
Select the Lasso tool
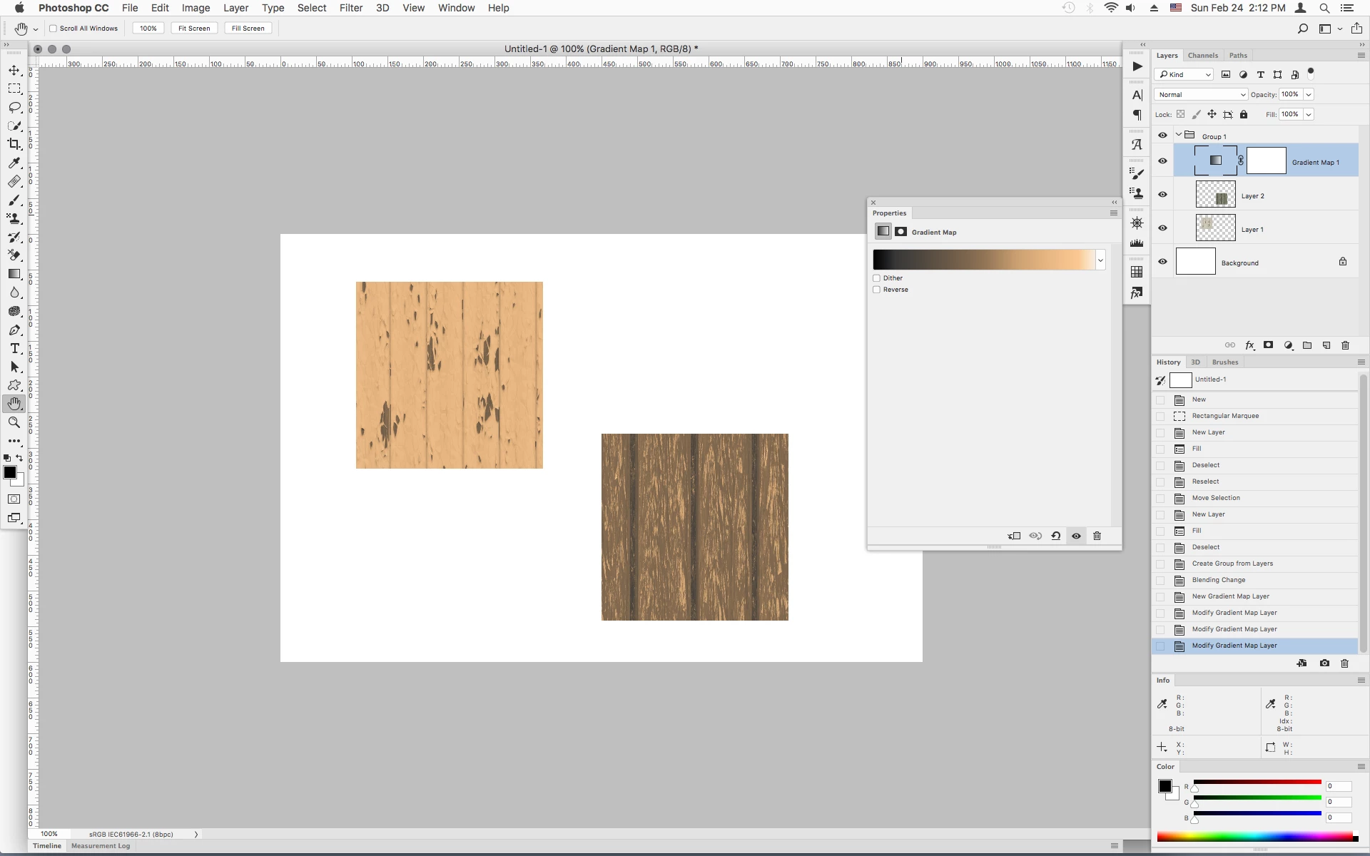[x=14, y=107]
